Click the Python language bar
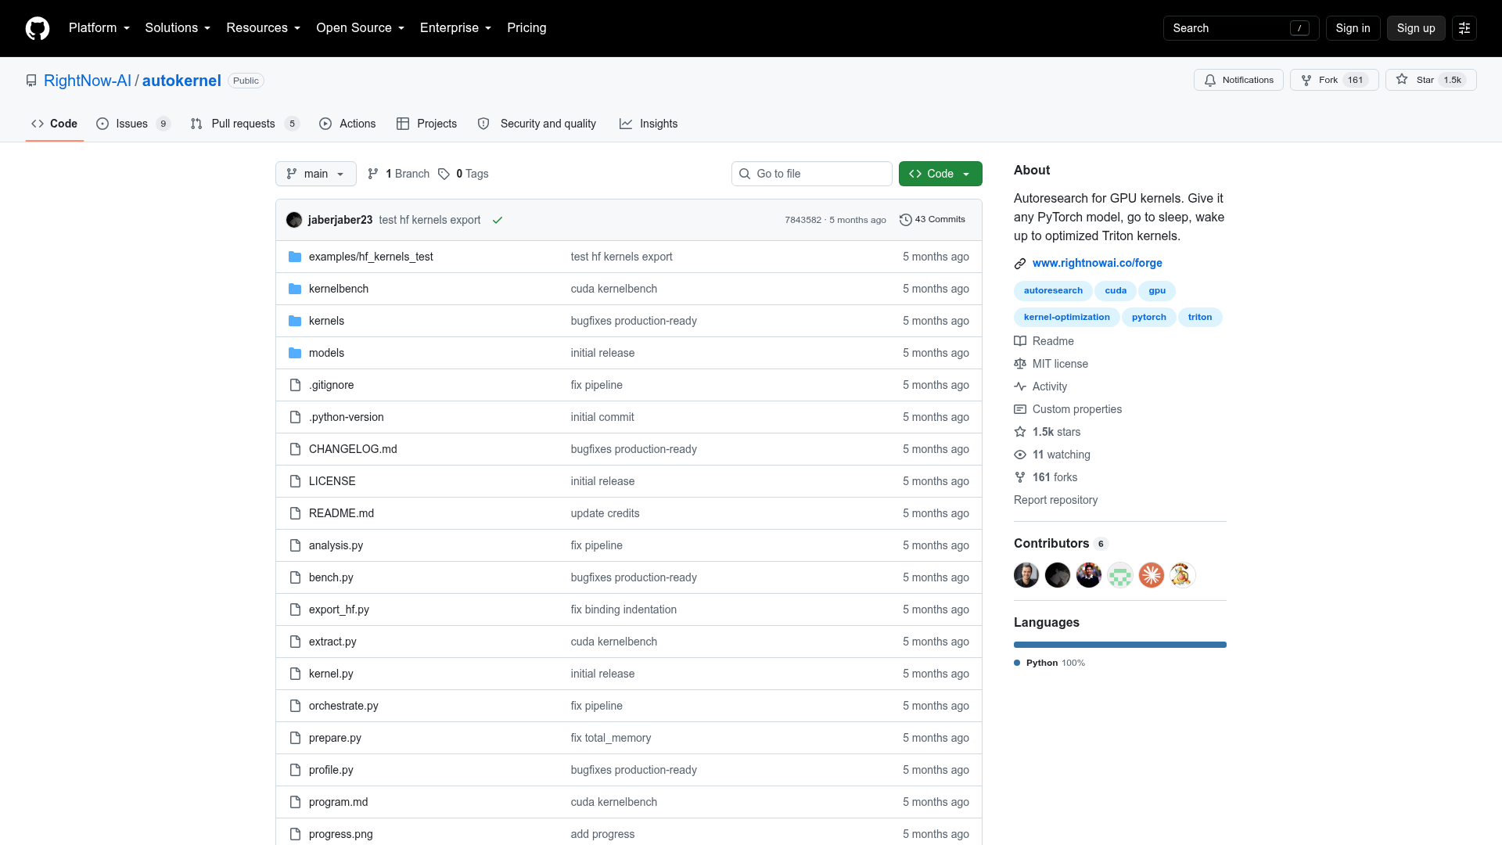Image resolution: width=1502 pixels, height=845 pixels. point(1120,645)
